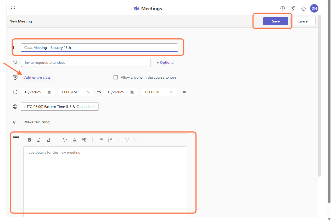Image resolution: width=331 pixels, height=221 pixels.
Task: Click the end date 12/2/2025 field
Action: [121, 92]
